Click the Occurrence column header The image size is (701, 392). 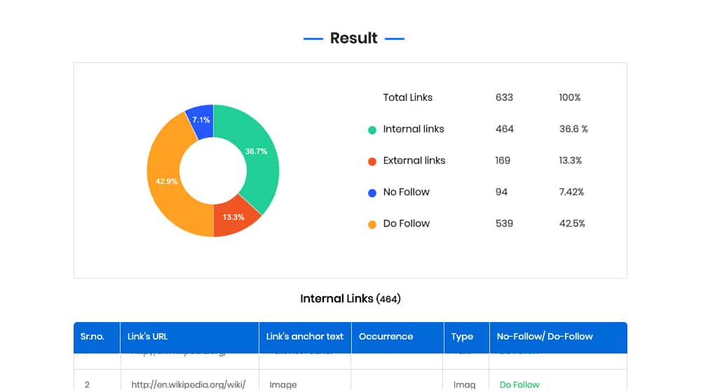[386, 337]
